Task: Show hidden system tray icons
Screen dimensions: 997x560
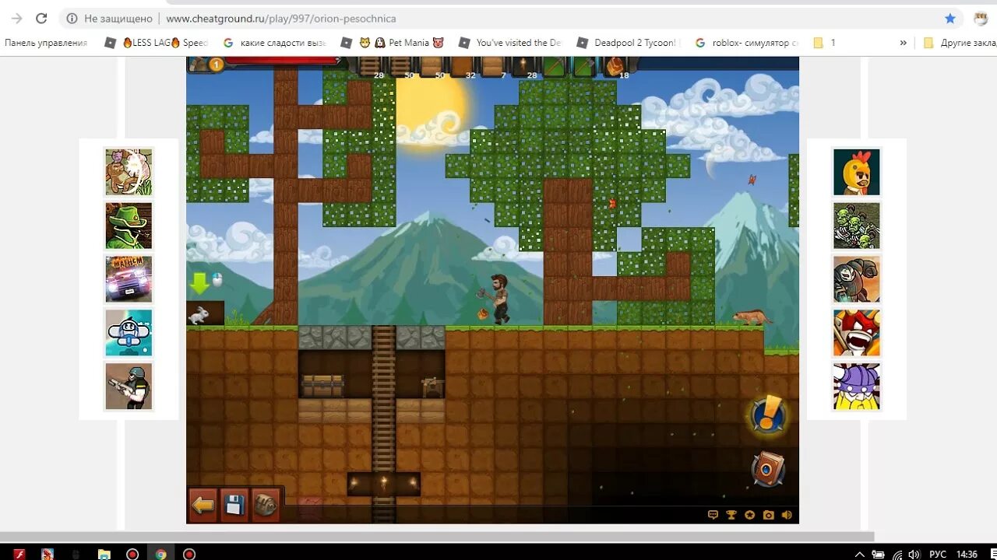Action: [859, 554]
